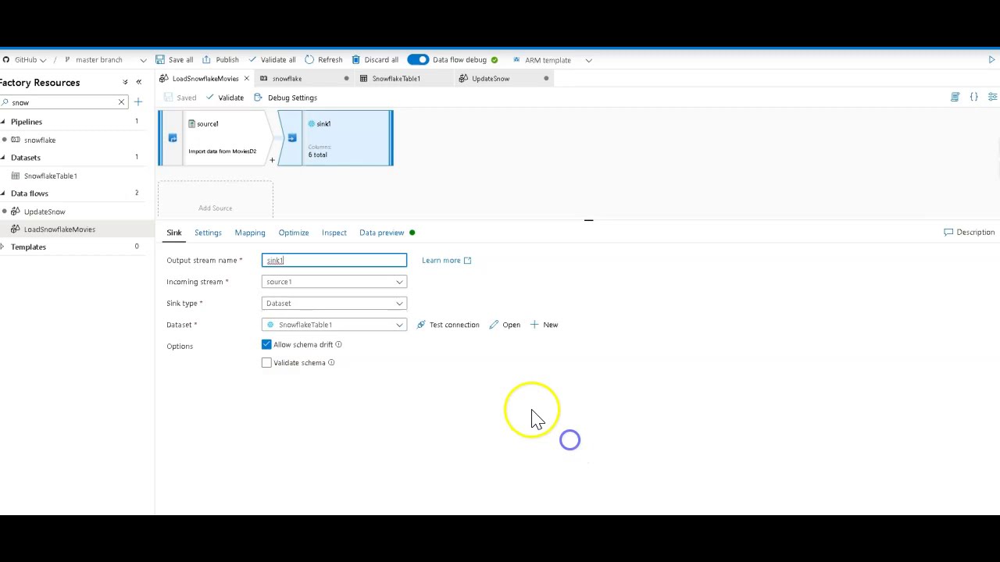Close the LoadSnowflakeMovies tab

246,79
